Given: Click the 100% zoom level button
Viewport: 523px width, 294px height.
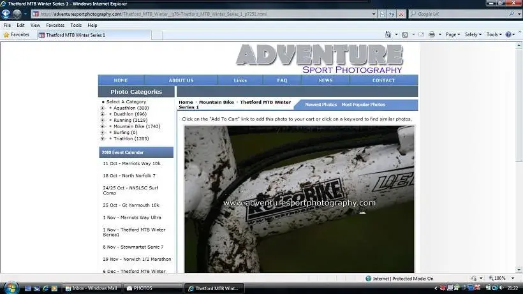Looking at the screenshot, I should (x=497, y=278).
